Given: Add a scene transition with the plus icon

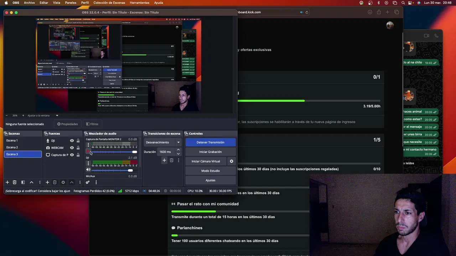Looking at the screenshot, I should [164, 160].
